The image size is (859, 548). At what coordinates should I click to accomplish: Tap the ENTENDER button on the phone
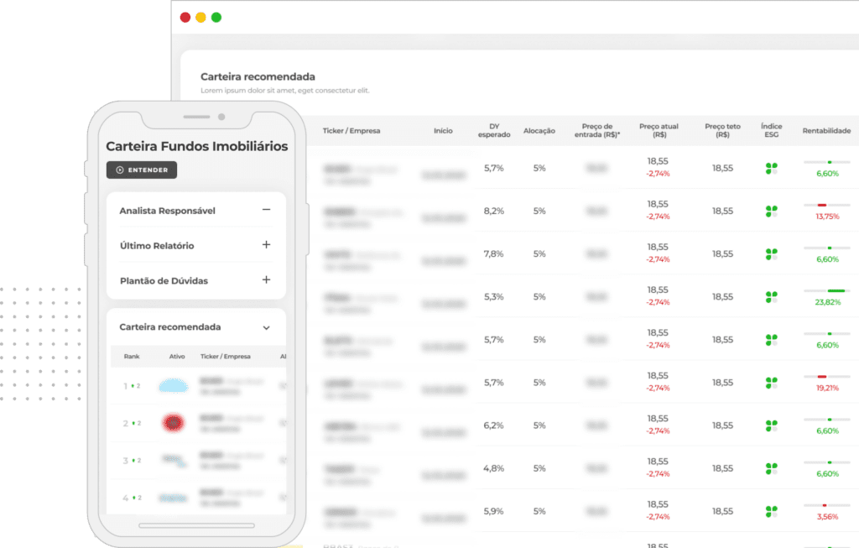(x=141, y=170)
